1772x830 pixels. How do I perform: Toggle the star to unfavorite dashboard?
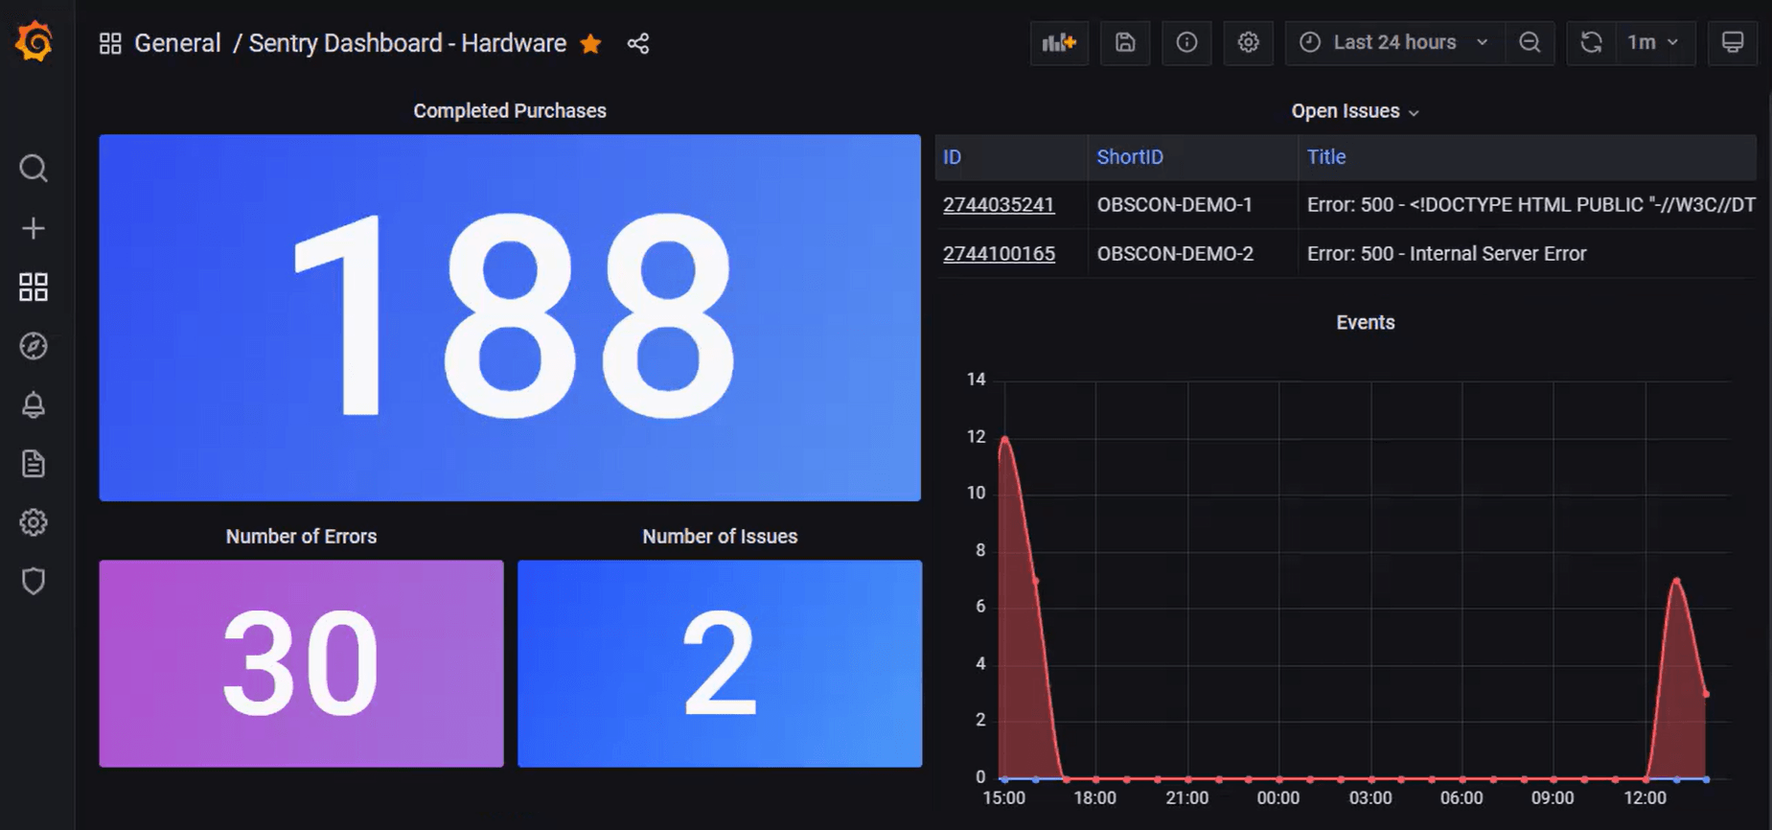click(591, 44)
